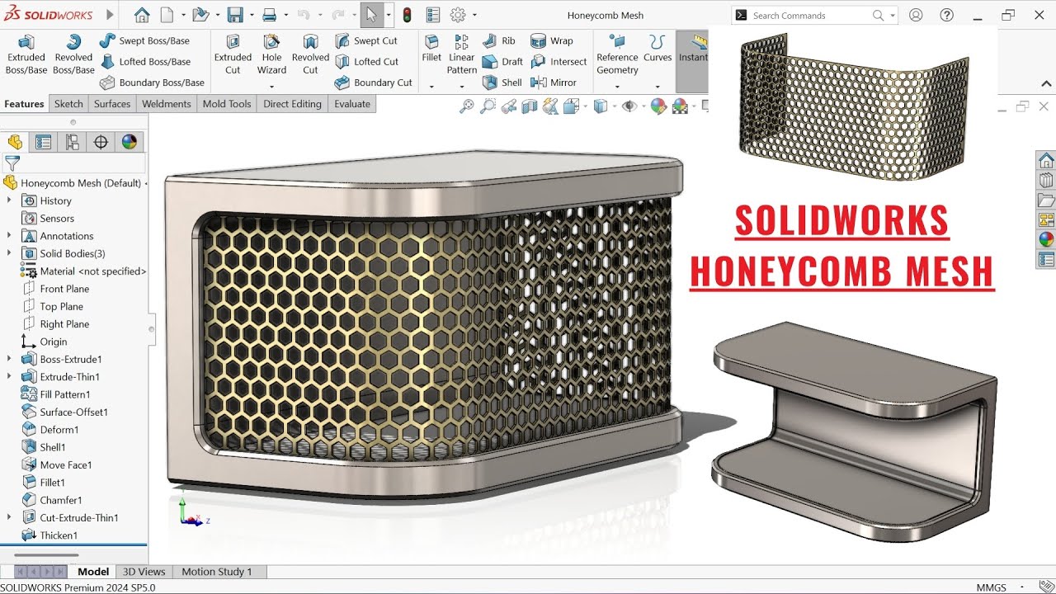Screen dimensions: 1056x594
Task: Open the File Properties icon
Action: (x=433, y=15)
